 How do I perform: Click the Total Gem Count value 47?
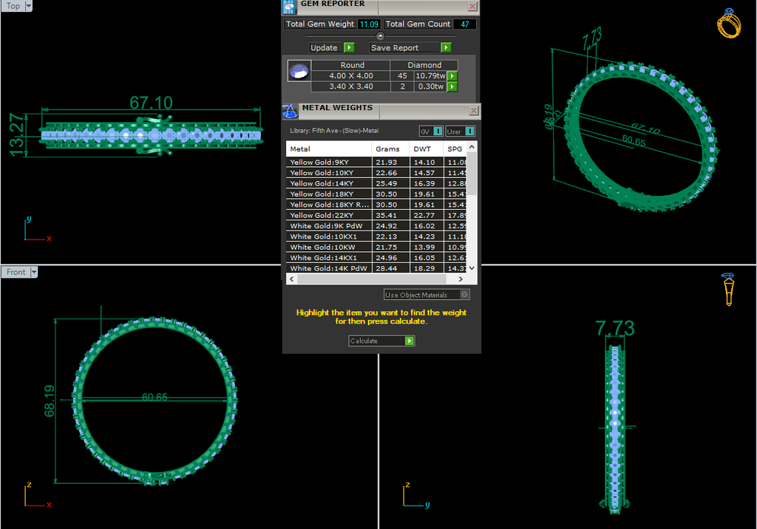[464, 24]
